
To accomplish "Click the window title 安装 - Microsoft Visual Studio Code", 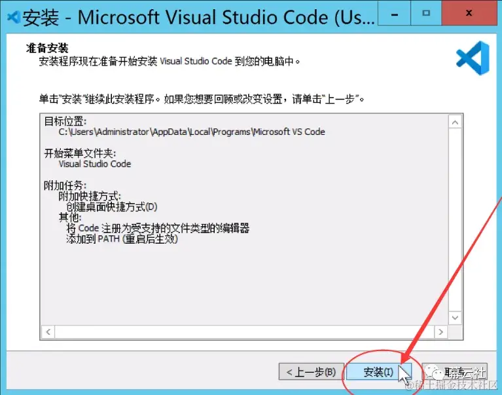I will 198,17.
